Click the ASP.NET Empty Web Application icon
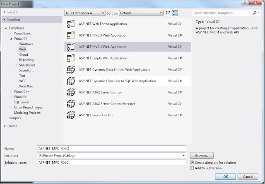The image size is (265, 184). point(71,58)
